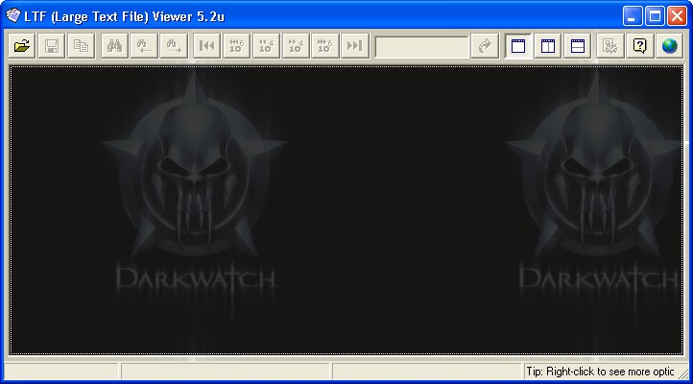Jump to the last line of file
This screenshot has height=384, width=693.
[x=354, y=45]
